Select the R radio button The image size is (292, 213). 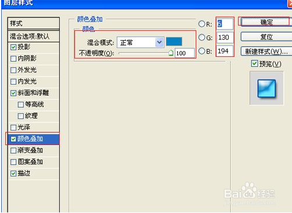202,24
